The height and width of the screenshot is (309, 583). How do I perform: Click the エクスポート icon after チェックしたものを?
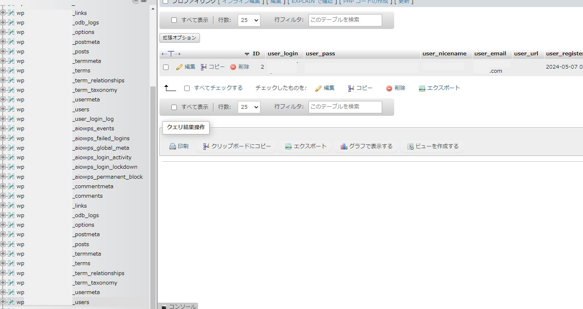point(422,89)
